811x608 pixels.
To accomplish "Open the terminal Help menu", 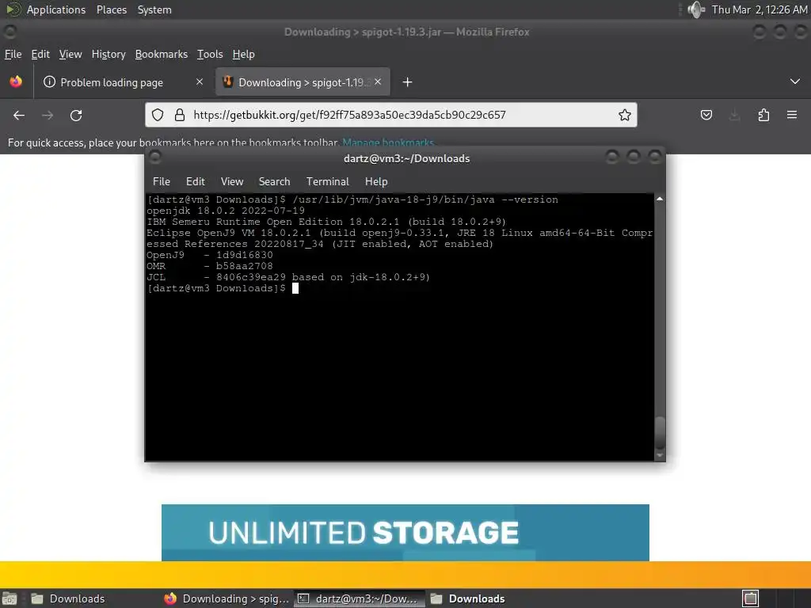I will pyautogui.click(x=376, y=181).
